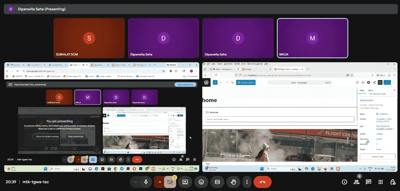Open the Bookmarks menu in Firefox menu bar
400x191 pixels.
228,64
